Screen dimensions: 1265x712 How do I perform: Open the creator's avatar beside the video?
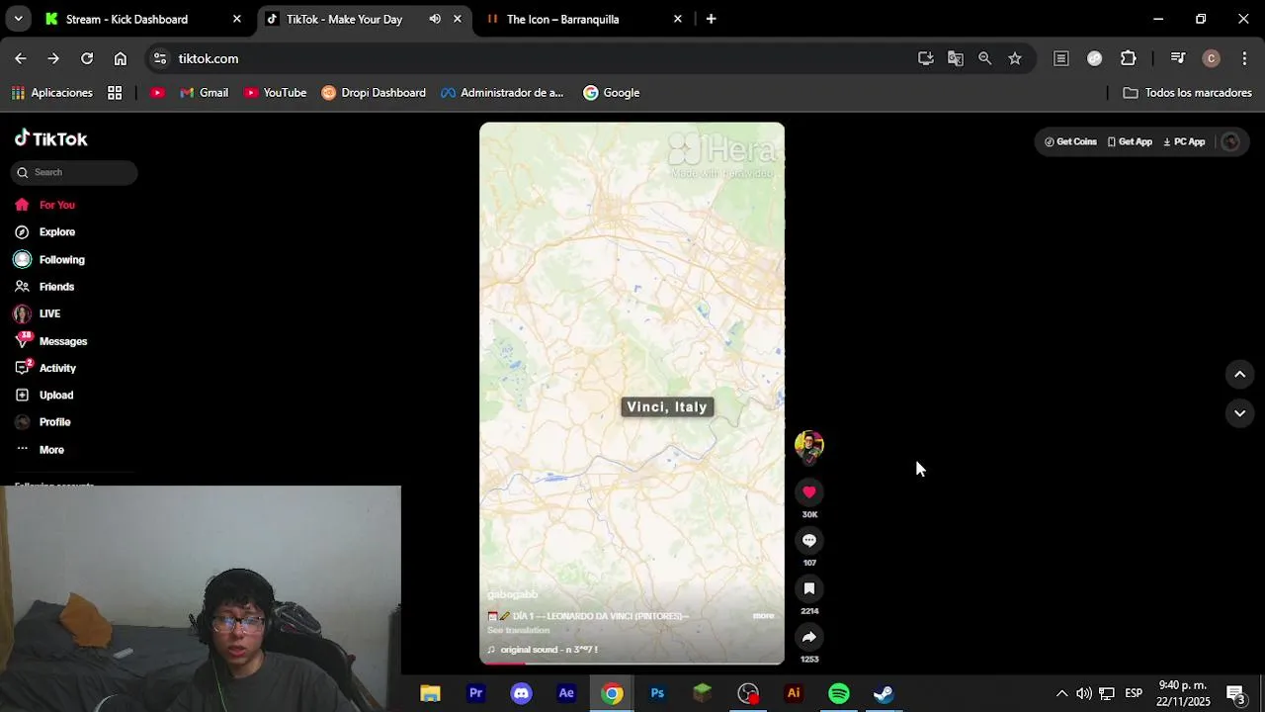click(x=809, y=445)
